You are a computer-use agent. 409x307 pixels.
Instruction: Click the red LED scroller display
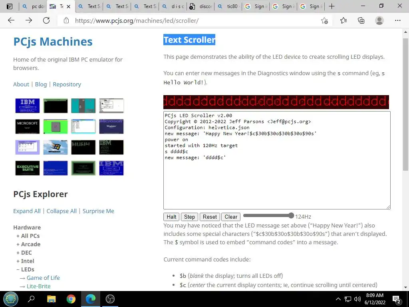276,102
